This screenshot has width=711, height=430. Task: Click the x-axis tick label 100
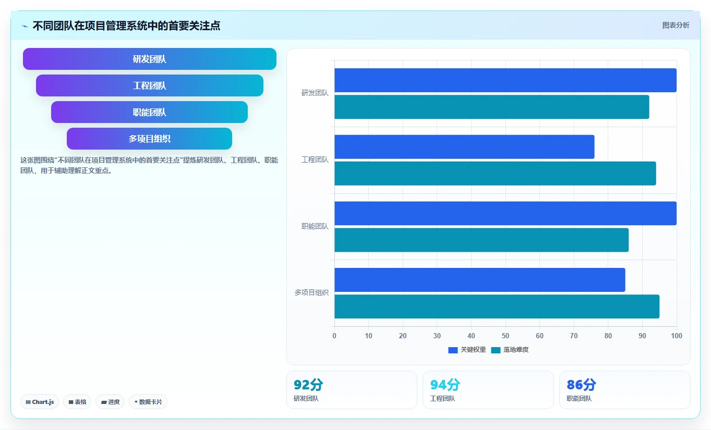[677, 336]
